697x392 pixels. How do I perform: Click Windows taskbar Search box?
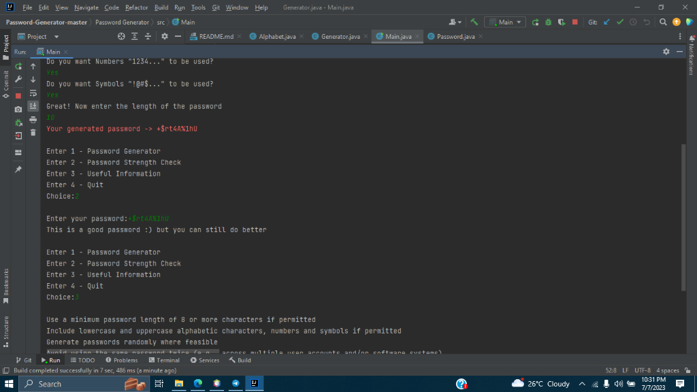pyautogui.click(x=84, y=384)
